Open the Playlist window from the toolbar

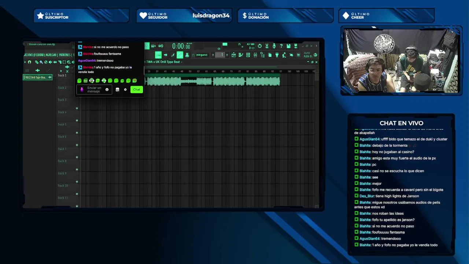coord(233,55)
